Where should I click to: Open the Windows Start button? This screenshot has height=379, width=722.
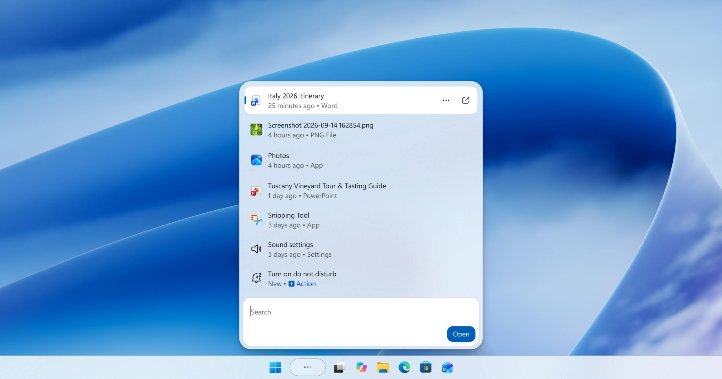coord(275,367)
